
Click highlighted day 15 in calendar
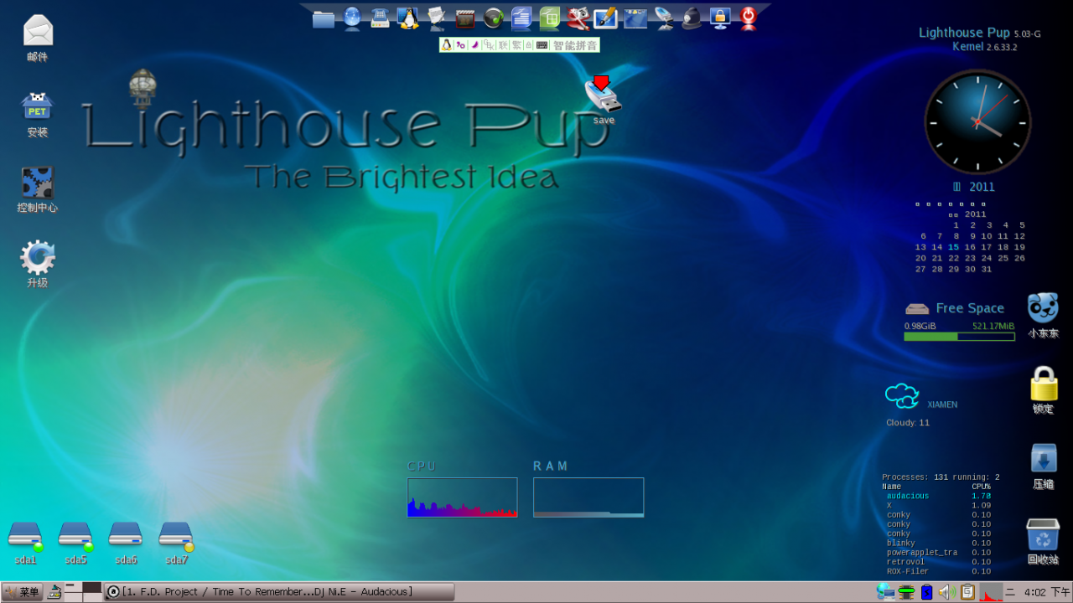coord(953,247)
